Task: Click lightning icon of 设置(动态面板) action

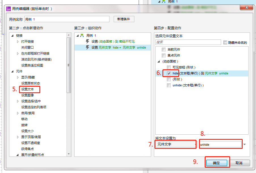Action: 88,41
